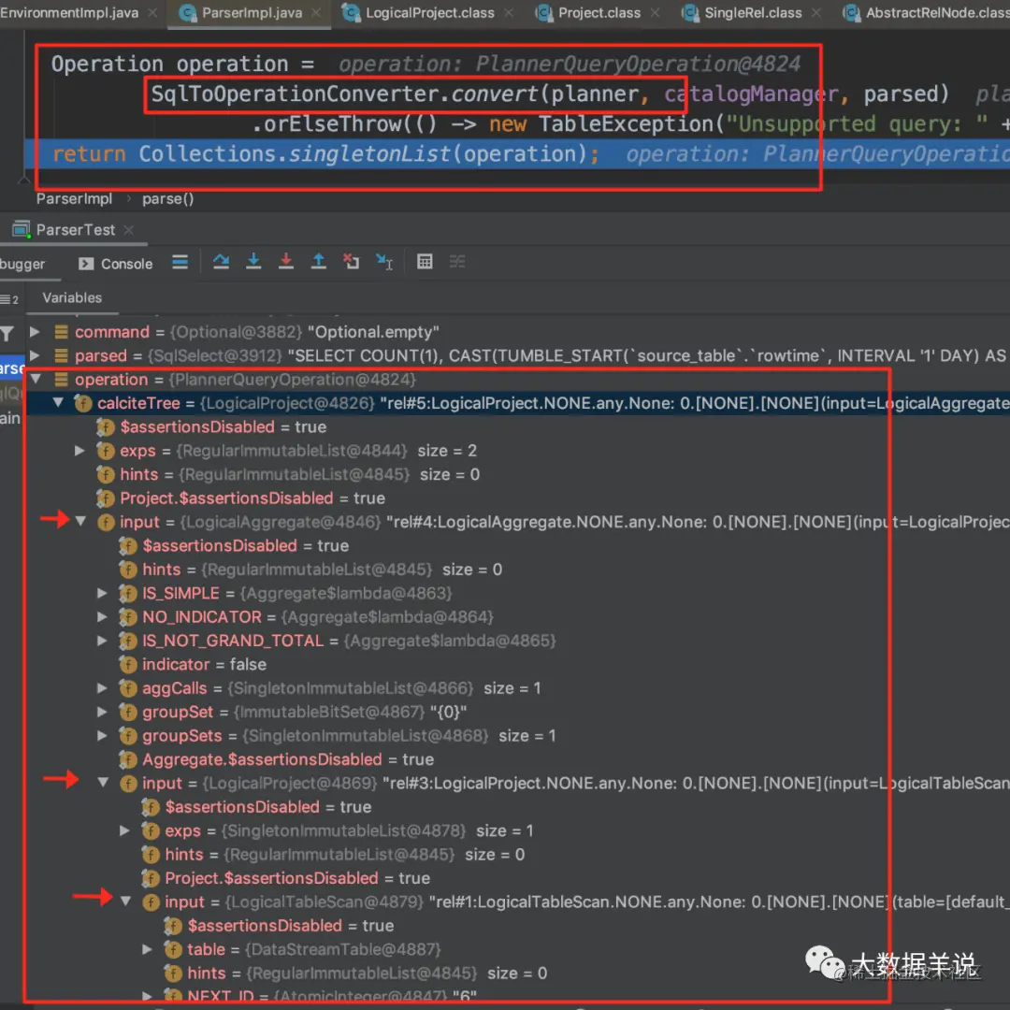
Task: Click the Run to Cursor icon
Action: 384,262
